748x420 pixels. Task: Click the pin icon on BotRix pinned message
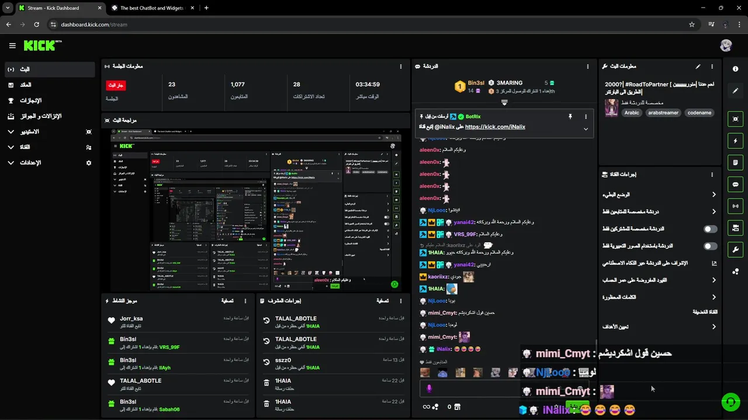tap(570, 117)
